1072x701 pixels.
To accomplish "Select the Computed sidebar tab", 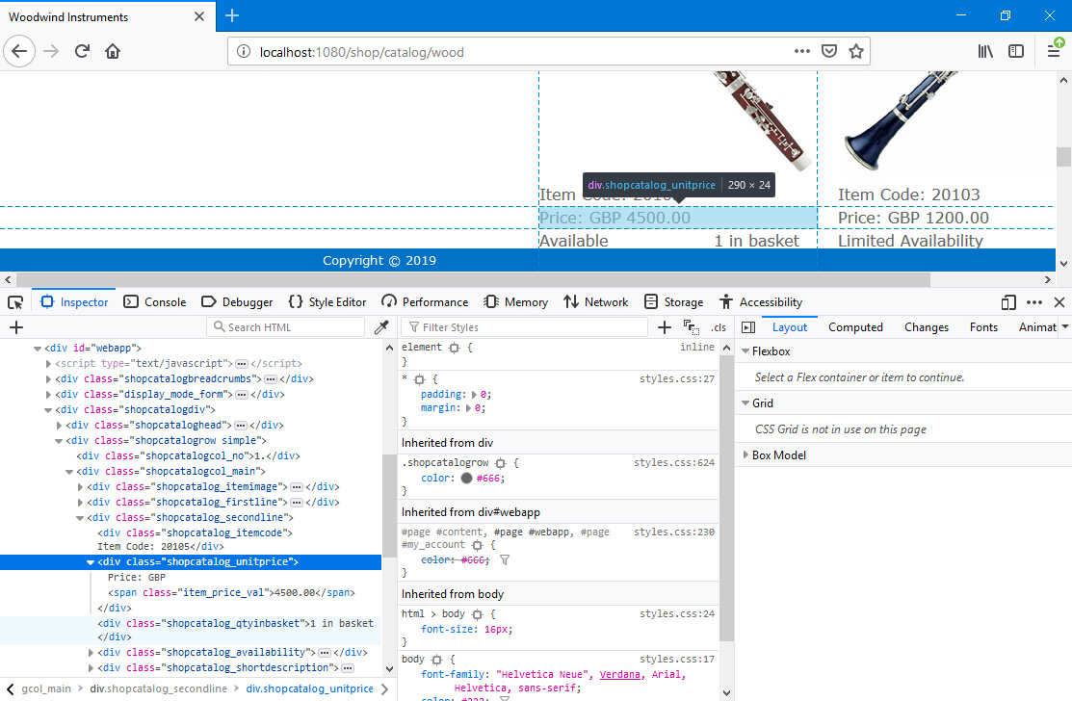I will tap(855, 327).
